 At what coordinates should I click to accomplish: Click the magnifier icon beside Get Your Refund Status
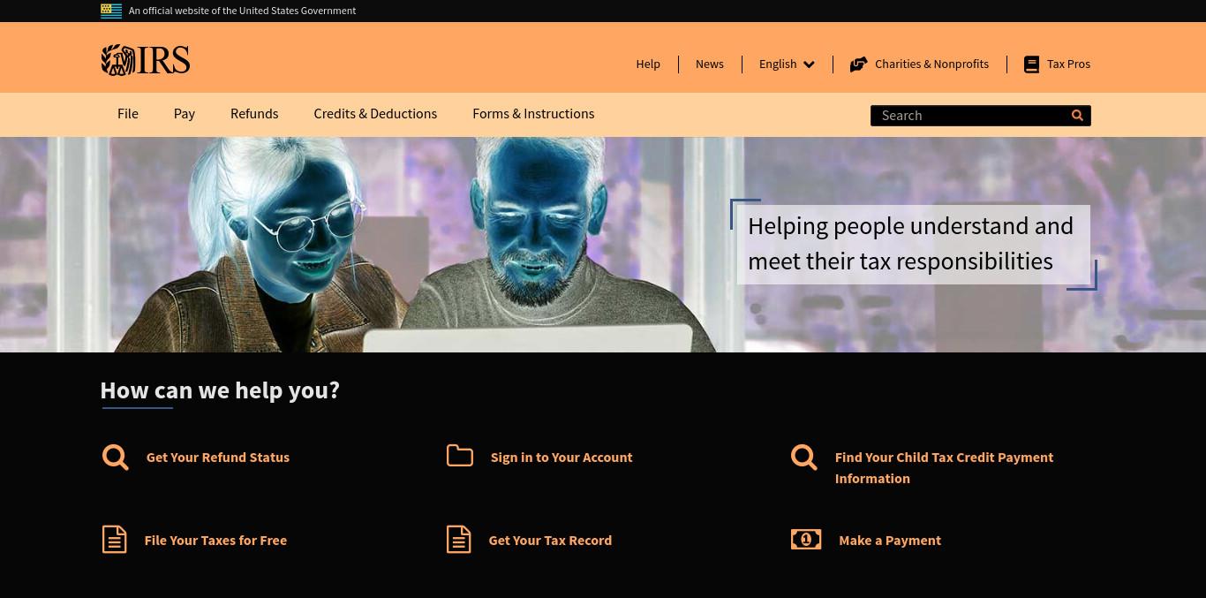(x=116, y=457)
